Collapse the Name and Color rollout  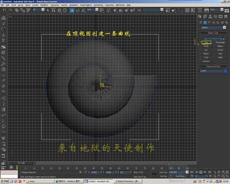[x=213, y=66]
